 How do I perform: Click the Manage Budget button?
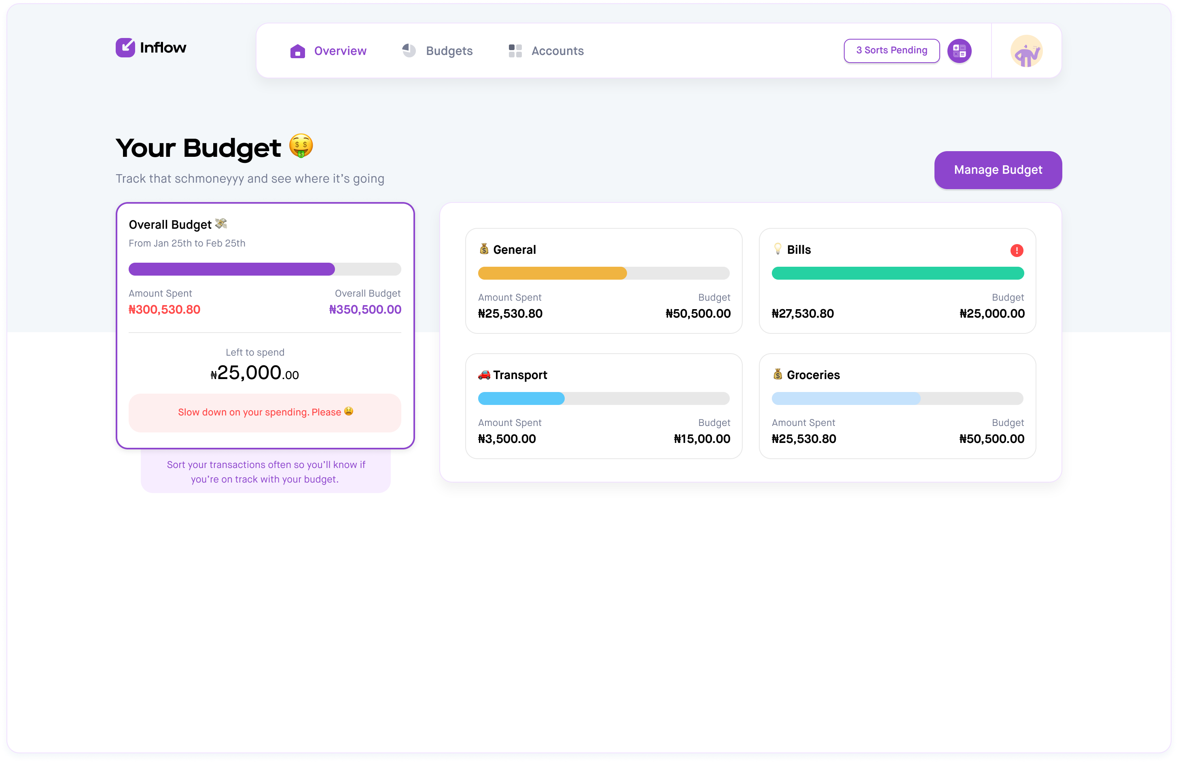coord(998,170)
